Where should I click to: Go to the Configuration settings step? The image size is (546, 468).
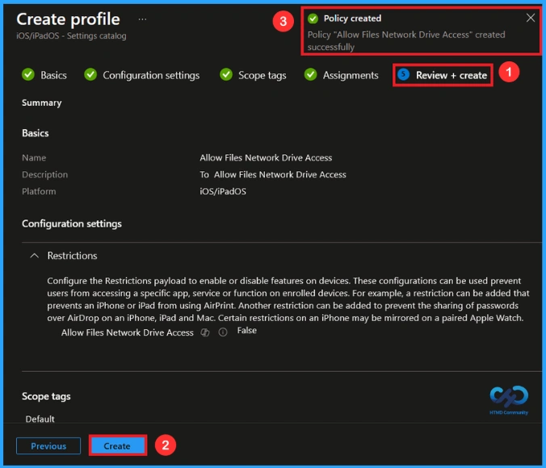click(151, 75)
